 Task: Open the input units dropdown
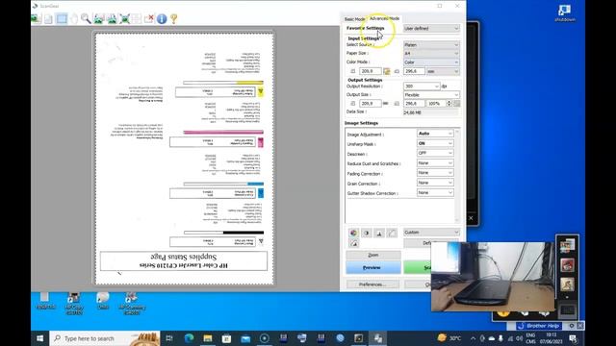pyautogui.click(x=443, y=71)
